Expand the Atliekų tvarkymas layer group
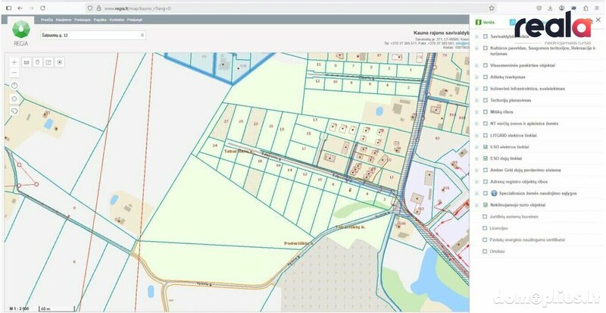The width and height of the screenshot is (606, 313). (476, 77)
